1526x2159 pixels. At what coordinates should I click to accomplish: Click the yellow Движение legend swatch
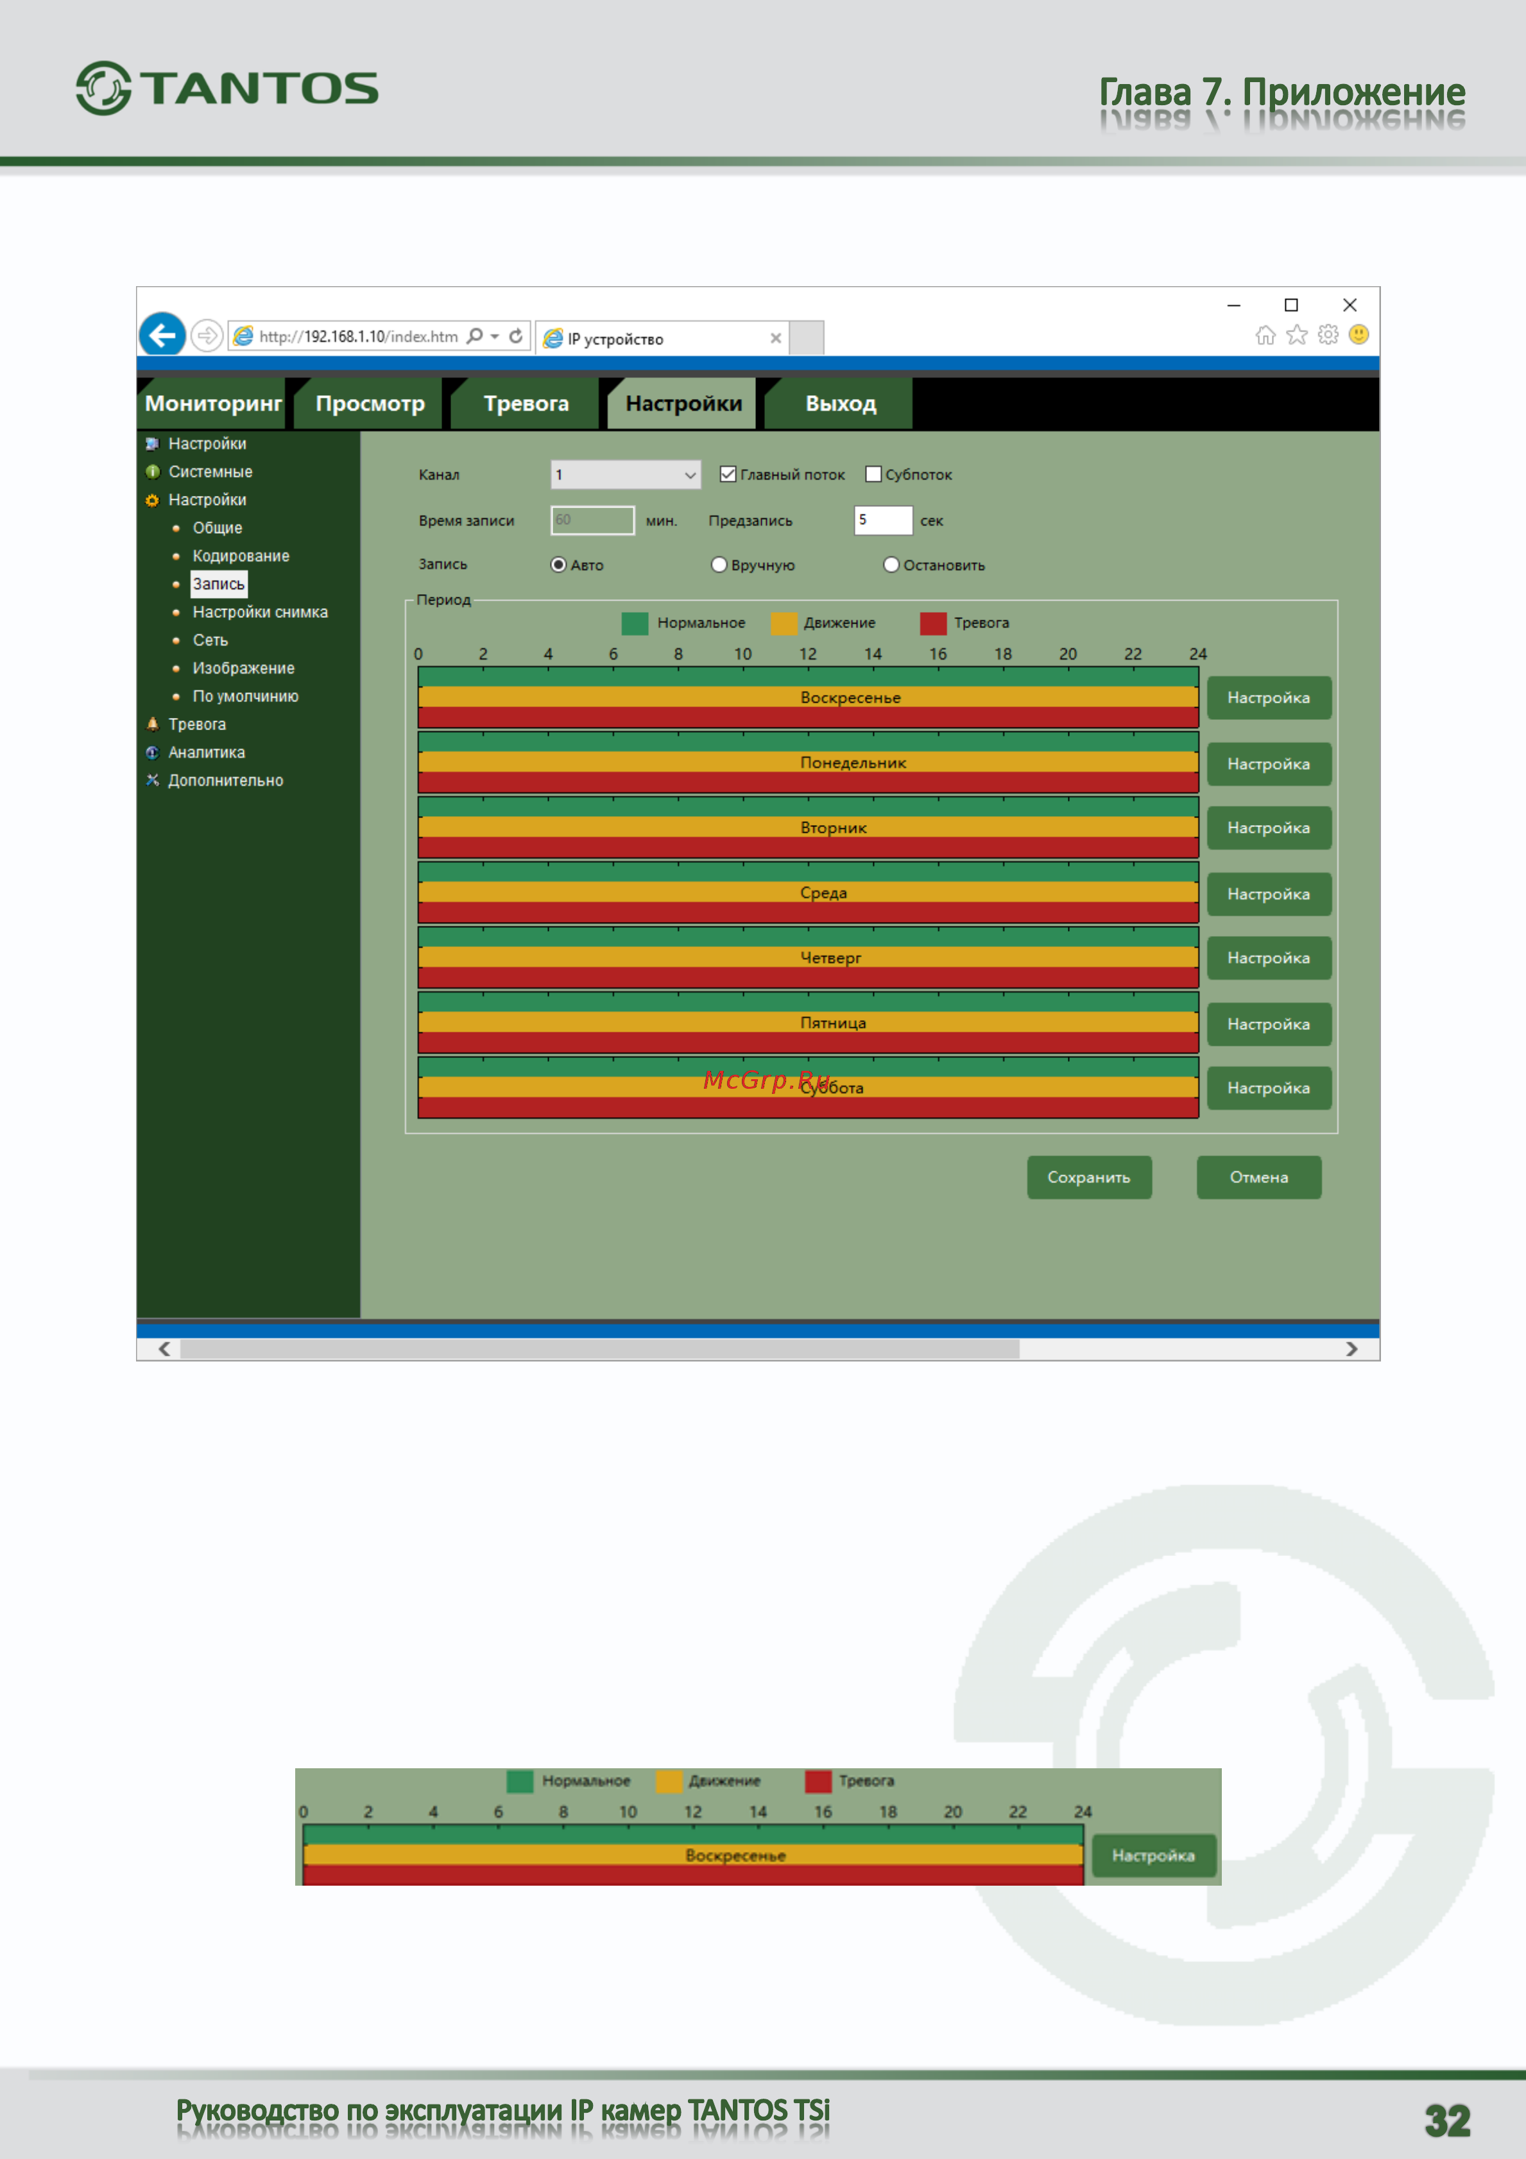coord(784,624)
